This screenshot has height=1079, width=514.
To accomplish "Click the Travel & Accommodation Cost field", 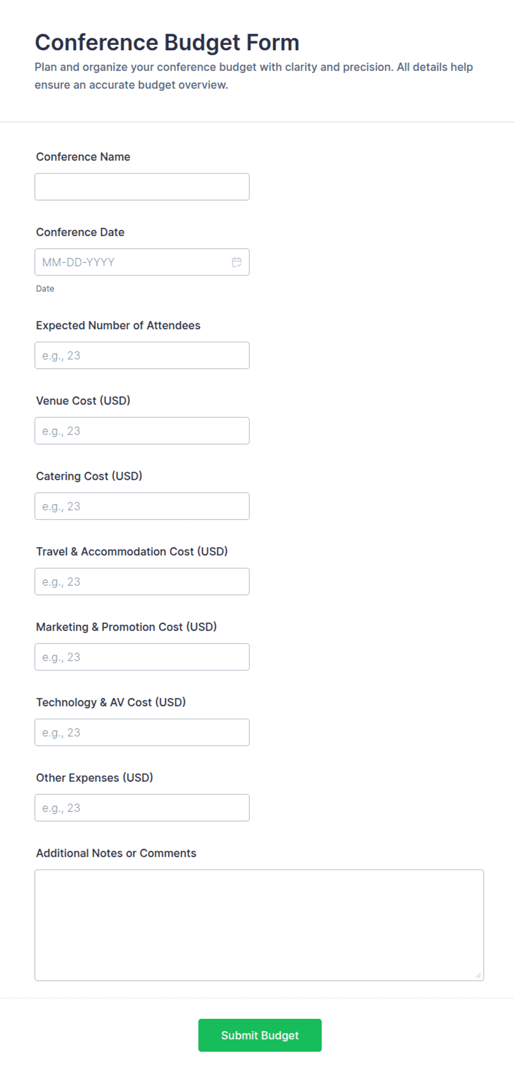I will coord(142,582).
